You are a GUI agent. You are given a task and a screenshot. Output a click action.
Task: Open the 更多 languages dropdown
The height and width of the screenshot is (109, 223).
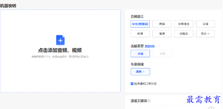tap(205, 34)
